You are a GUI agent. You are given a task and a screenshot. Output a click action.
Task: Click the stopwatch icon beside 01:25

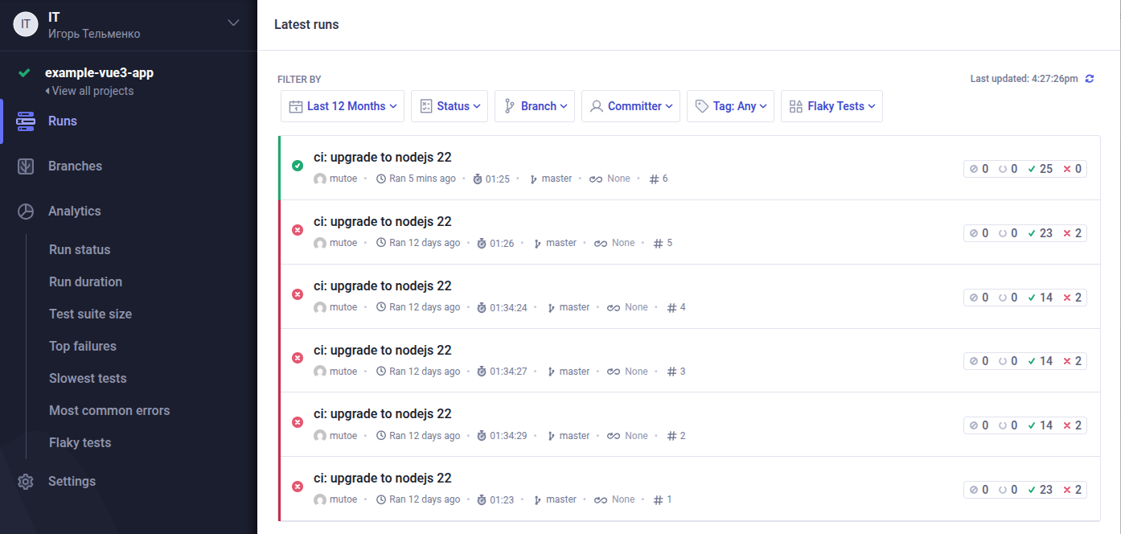[478, 179]
